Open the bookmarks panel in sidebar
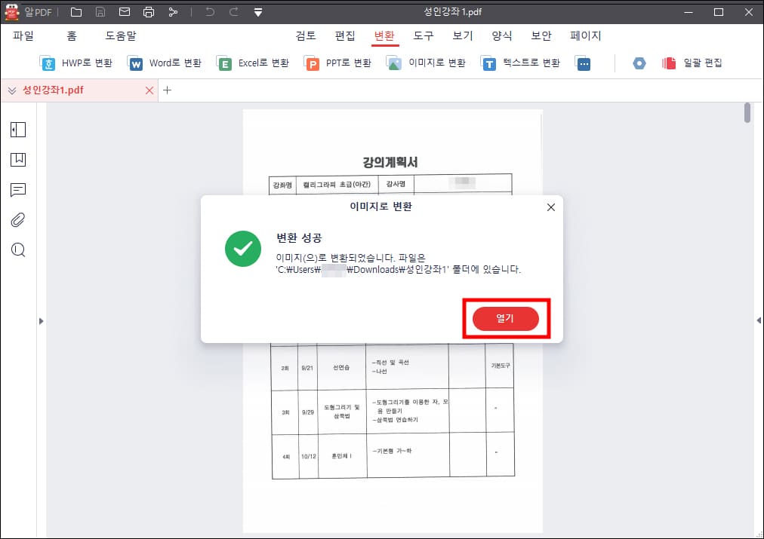Screen dimensions: 764x539 coord(17,160)
